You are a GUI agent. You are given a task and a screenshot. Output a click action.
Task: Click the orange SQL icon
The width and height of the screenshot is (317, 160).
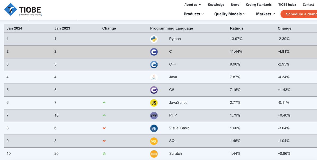154,141
